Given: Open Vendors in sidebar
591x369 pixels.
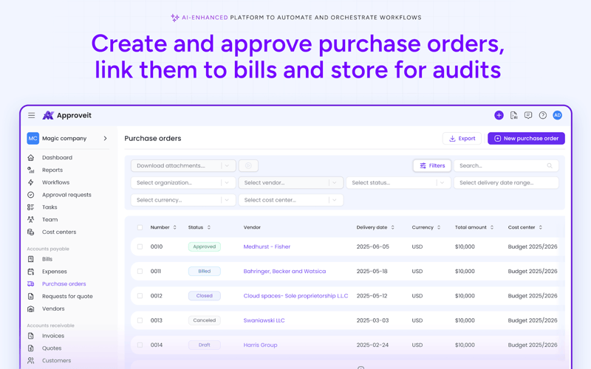Looking at the screenshot, I should (53, 308).
